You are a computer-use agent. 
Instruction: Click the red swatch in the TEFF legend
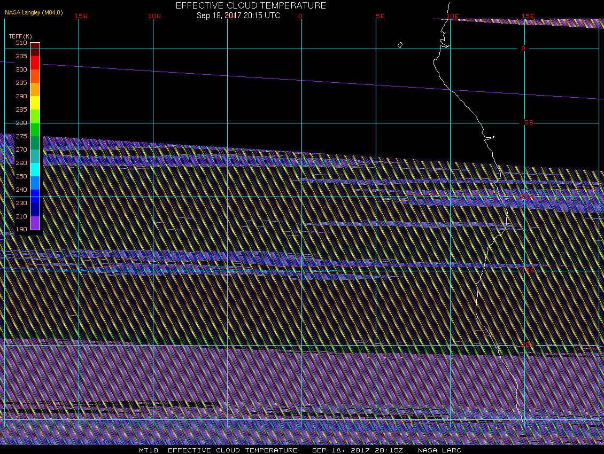[x=35, y=63]
